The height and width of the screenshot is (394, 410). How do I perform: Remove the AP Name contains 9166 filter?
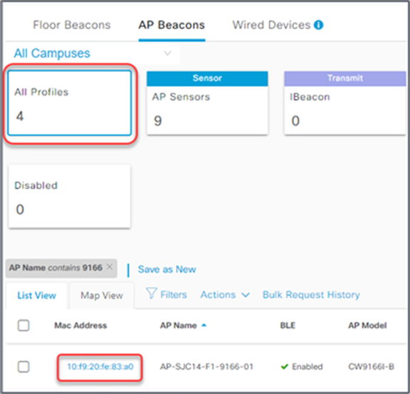(x=110, y=267)
